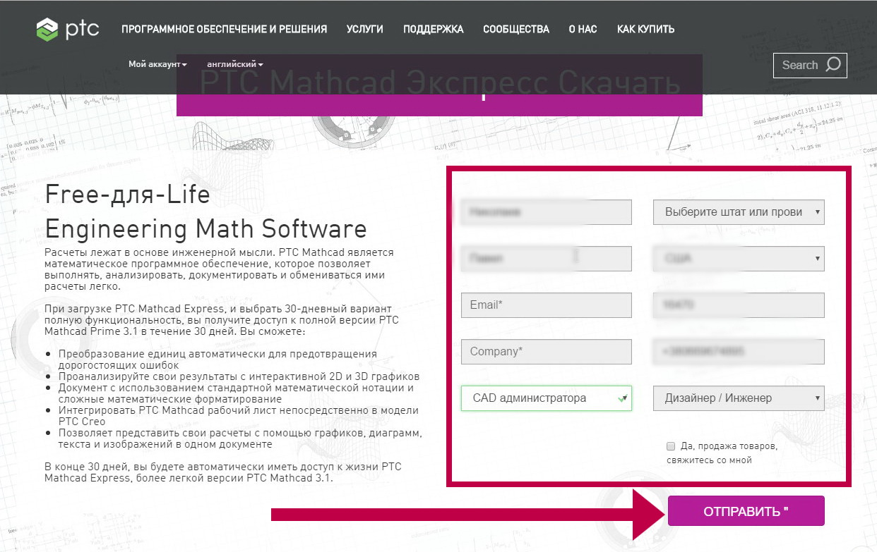Screen dimensions: 877x552
Task: Click the blurred first name field
Action: click(546, 212)
